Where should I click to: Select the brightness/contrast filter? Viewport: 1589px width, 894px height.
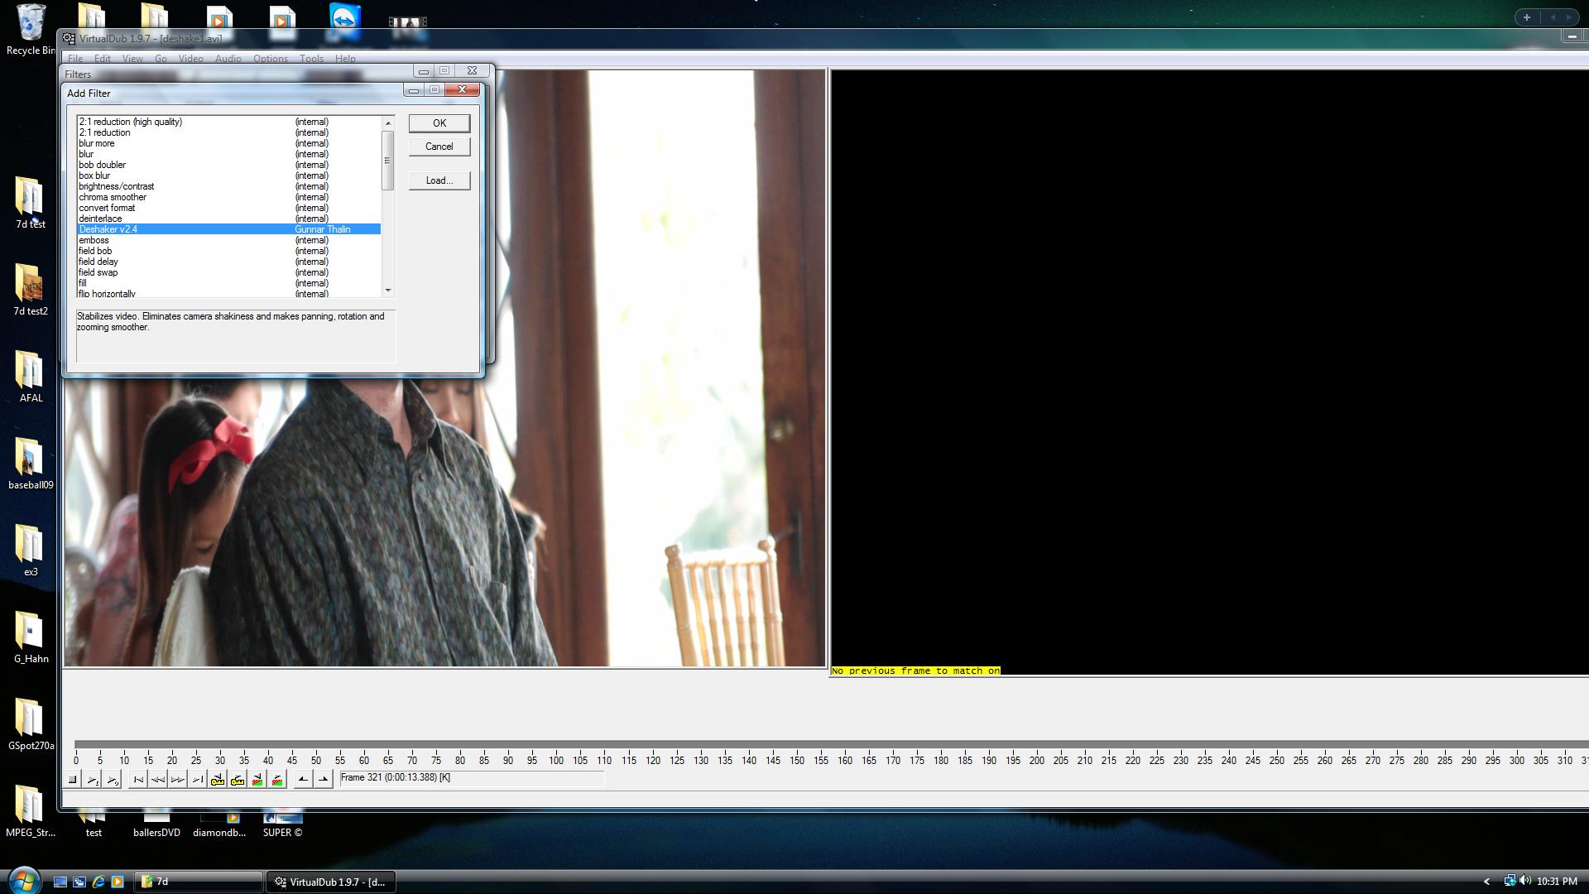pyautogui.click(x=116, y=186)
